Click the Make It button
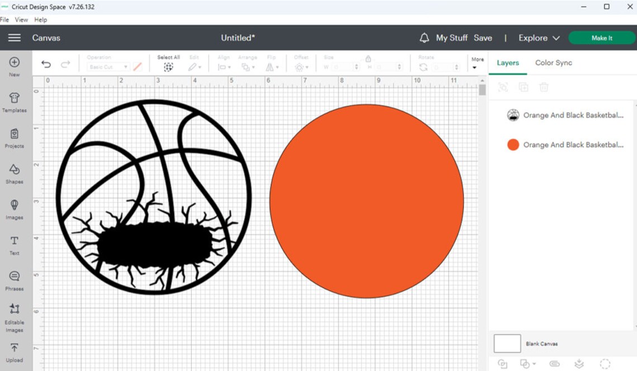Viewport: 637px width, 371px height. click(602, 38)
